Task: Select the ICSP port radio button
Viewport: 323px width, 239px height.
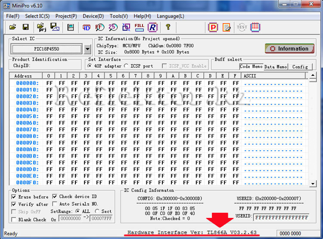Action: point(126,66)
